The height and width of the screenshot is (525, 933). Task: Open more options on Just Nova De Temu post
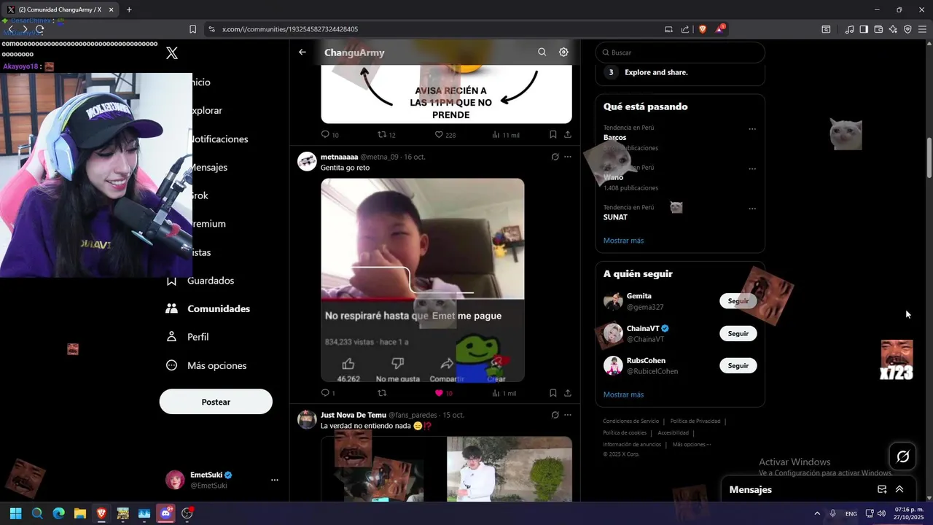tap(568, 415)
